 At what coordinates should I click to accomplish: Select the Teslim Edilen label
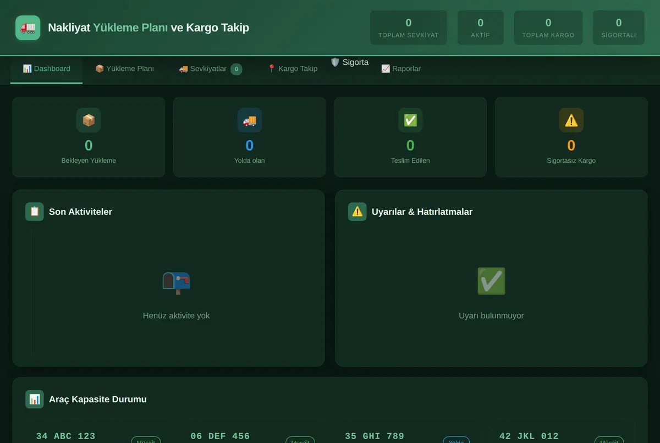coord(410,160)
